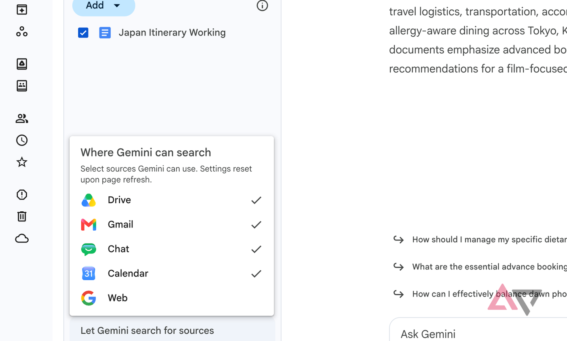This screenshot has height=341, width=567.
Task: Click the three-circle workspaces icon
Action: 22,32
